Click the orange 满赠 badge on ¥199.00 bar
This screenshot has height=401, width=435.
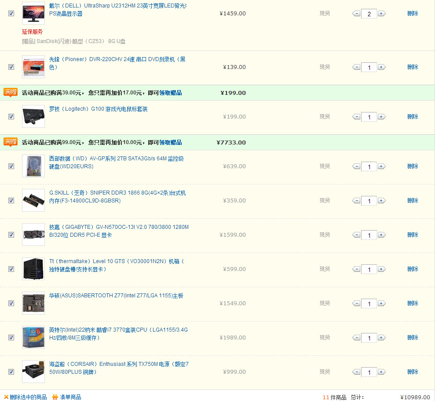pyautogui.click(x=11, y=92)
